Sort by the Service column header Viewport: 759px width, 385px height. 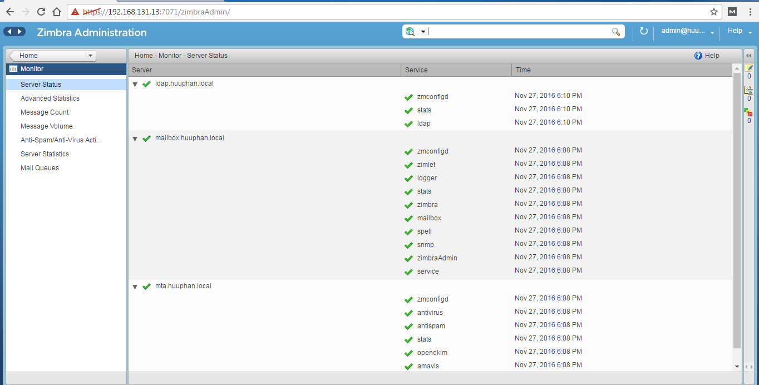pyautogui.click(x=456, y=70)
